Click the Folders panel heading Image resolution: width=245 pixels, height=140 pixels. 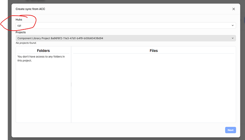(x=43, y=51)
